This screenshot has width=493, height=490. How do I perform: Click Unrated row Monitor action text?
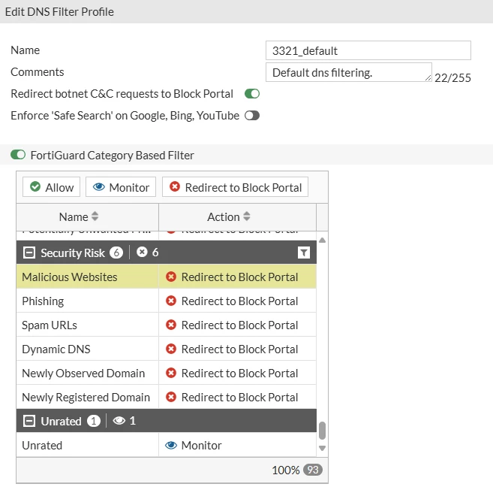coord(202,445)
